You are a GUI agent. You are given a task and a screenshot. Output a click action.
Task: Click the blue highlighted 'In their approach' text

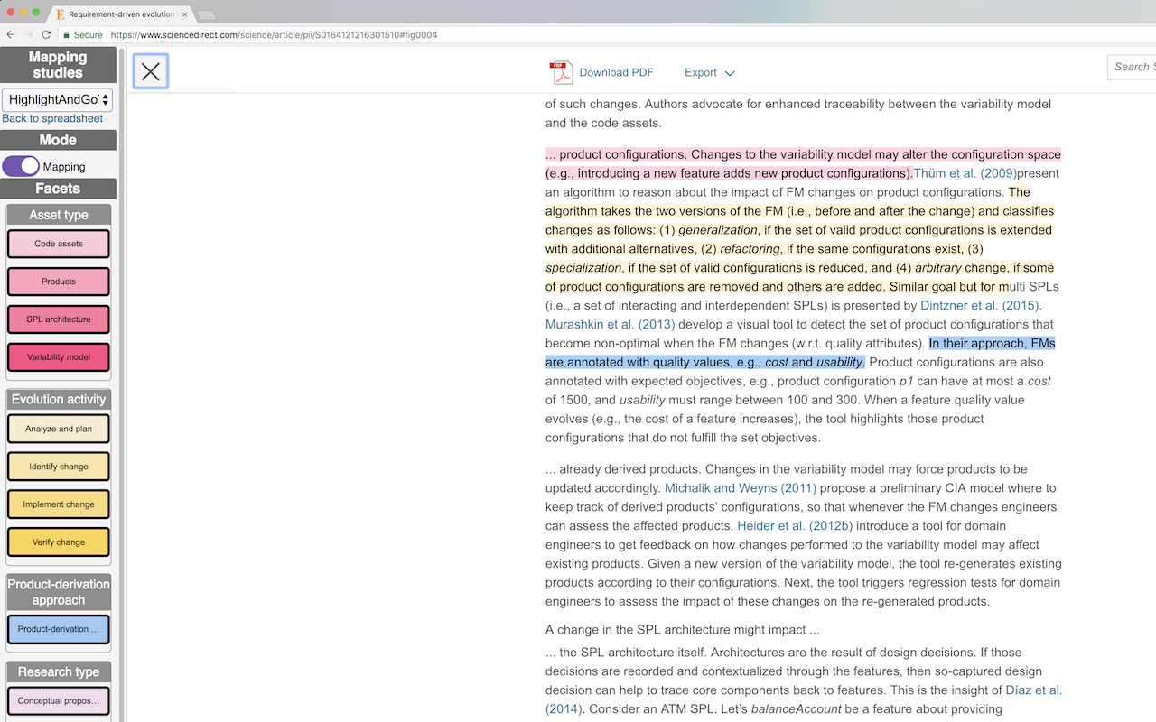(800, 352)
